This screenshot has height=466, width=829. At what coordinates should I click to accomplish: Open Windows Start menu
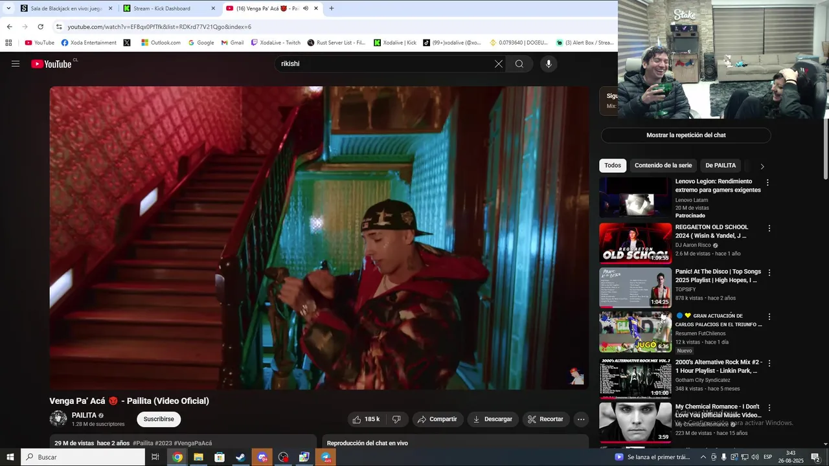(10, 457)
